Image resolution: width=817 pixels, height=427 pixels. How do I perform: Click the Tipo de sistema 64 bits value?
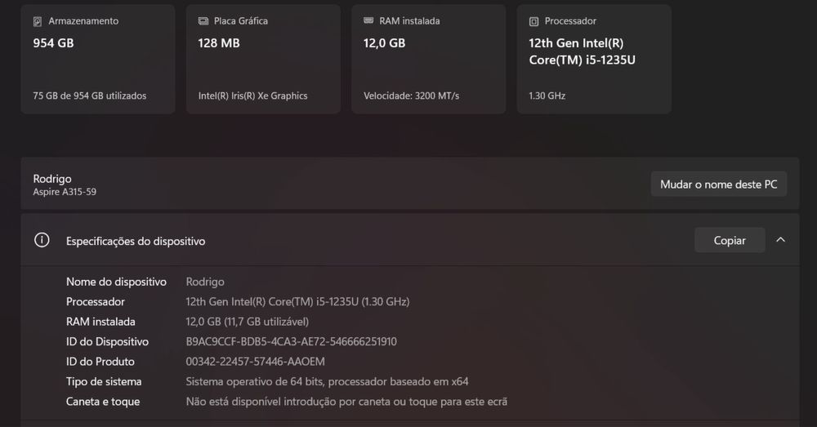(327, 381)
